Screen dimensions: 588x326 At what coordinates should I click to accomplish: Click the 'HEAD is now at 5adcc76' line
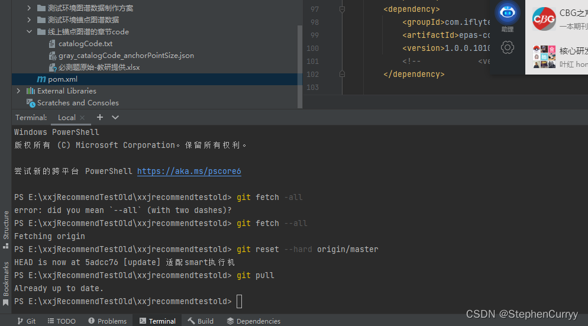coord(124,262)
